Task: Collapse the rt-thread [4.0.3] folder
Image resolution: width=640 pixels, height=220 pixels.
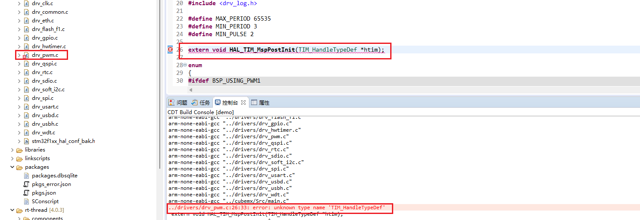Action: coord(12,210)
